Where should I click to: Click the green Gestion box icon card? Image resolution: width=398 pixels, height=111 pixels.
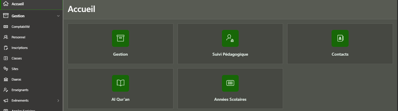coord(121,38)
